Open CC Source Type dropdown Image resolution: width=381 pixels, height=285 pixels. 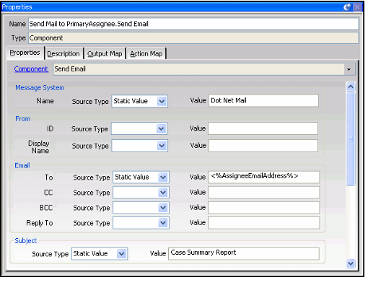pyautogui.click(x=163, y=193)
